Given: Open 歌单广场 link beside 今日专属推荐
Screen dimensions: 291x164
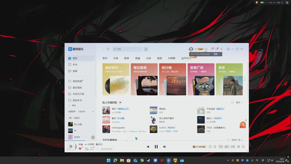Looking at the screenshot, I should (x=237, y=140).
